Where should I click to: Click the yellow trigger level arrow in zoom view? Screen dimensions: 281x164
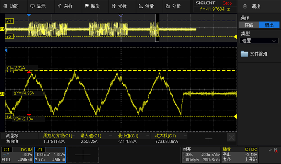pyautogui.click(x=235, y=116)
